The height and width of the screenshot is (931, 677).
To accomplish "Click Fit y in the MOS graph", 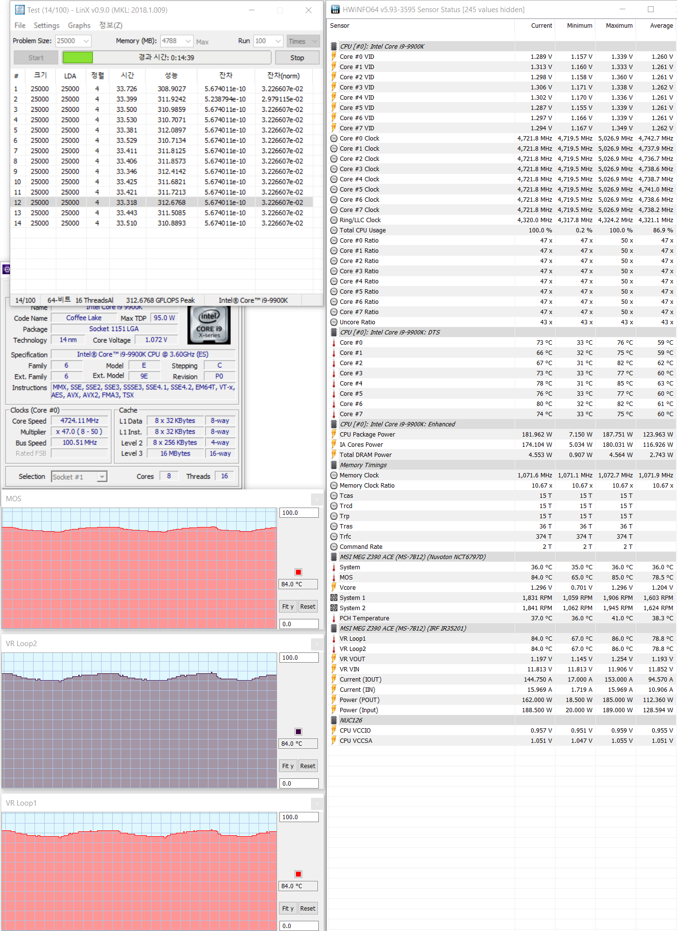I will point(288,607).
